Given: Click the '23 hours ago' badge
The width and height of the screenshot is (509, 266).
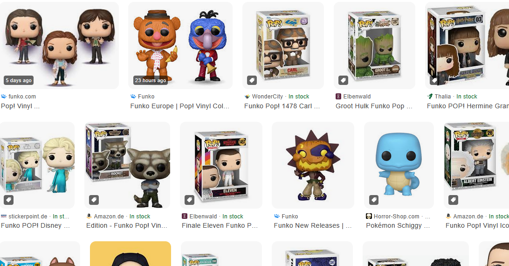Looking at the screenshot, I should pos(151,80).
